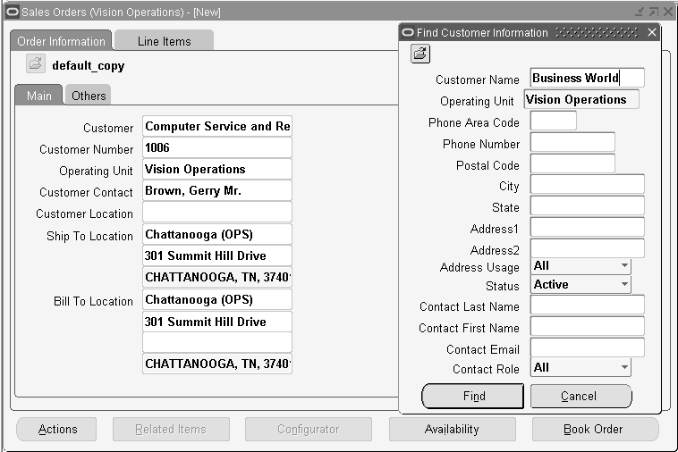This screenshot has width=678, height=452.
Task: Click the folder icon beside default_copy
Action: (x=35, y=63)
